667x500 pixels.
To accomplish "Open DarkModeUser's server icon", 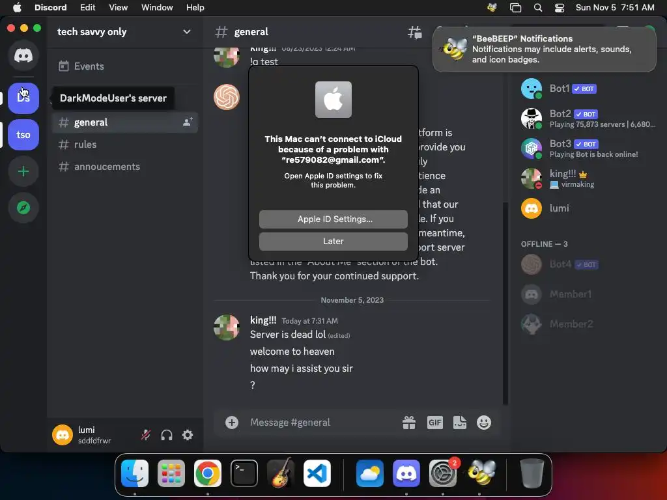I will [x=23, y=98].
